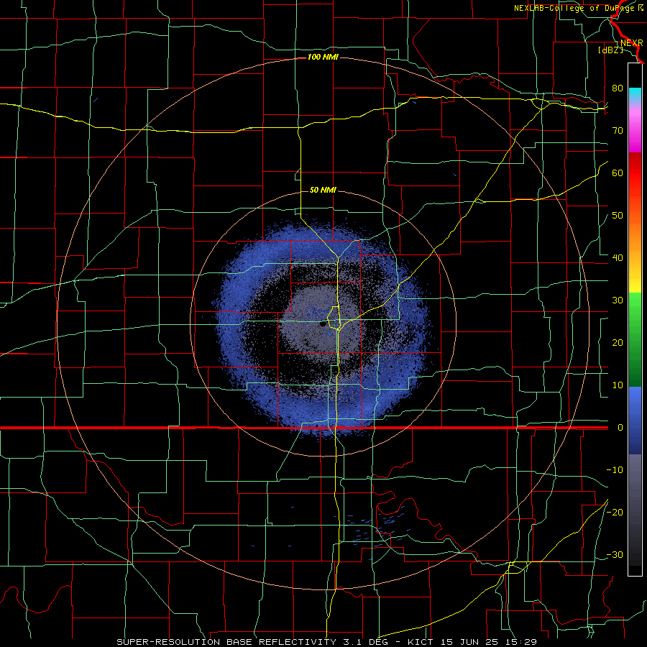Click the -30 value on the dBZ scale
Screen dimensions: 647x647
pos(615,554)
